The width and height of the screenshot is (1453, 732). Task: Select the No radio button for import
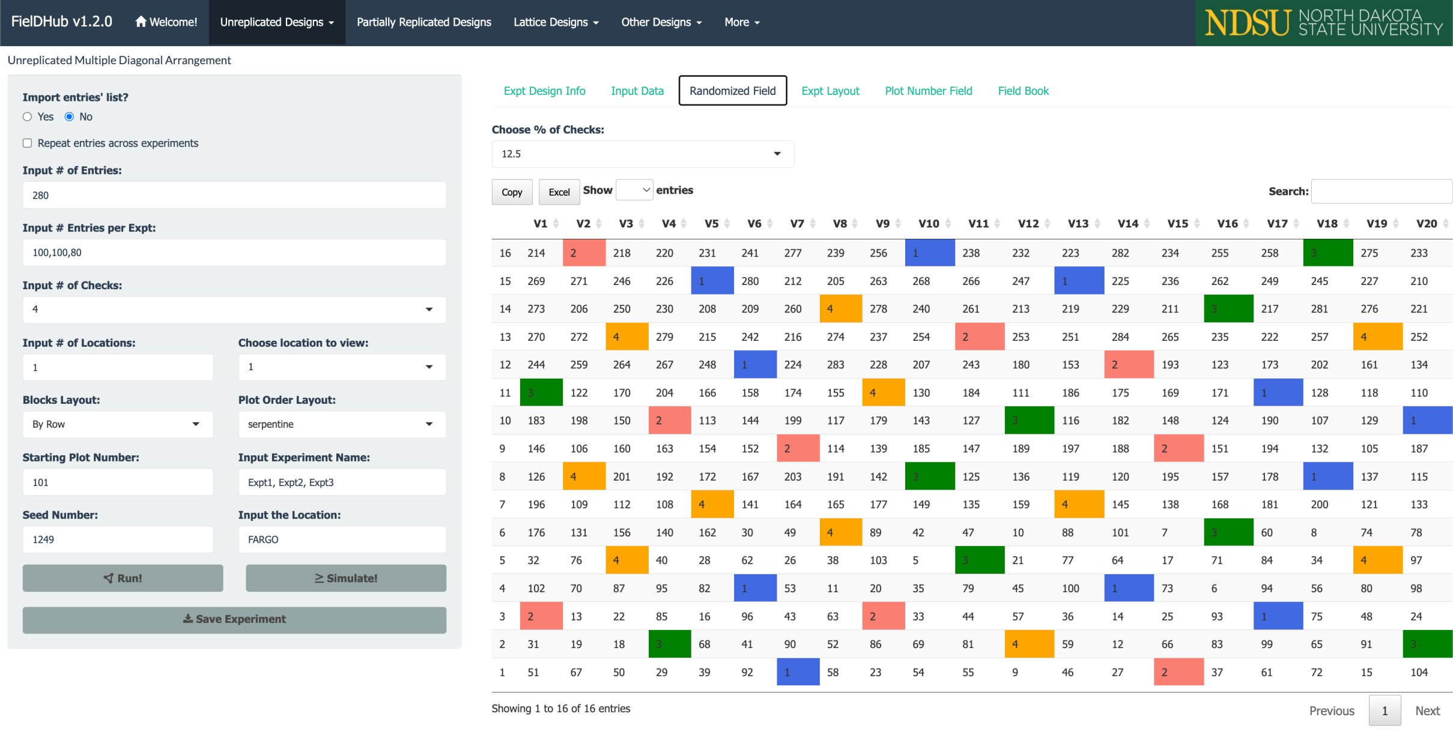tap(69, 116)
